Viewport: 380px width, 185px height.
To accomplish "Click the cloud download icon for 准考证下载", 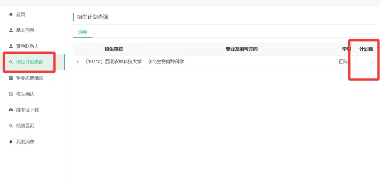I will (11, 110).
